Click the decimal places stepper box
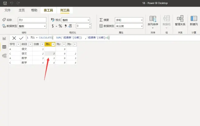Screen dimensions: 200x126 click(x=82, y=26)
